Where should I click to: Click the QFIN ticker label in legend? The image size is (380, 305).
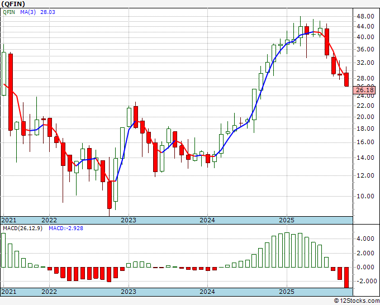coord(9,12)
